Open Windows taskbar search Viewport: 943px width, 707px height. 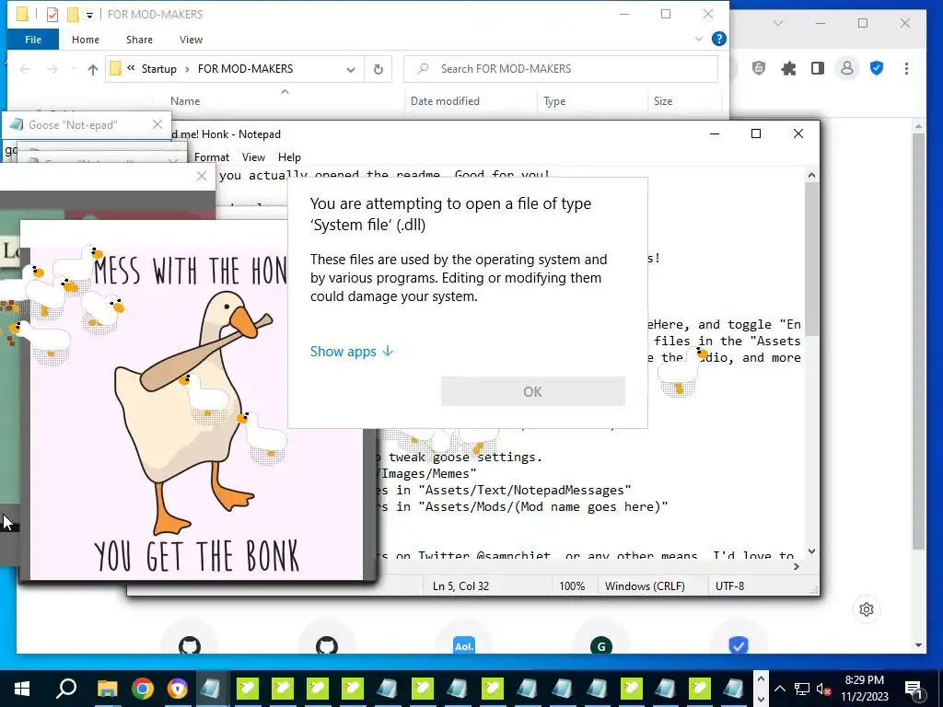tap(66, 689)
